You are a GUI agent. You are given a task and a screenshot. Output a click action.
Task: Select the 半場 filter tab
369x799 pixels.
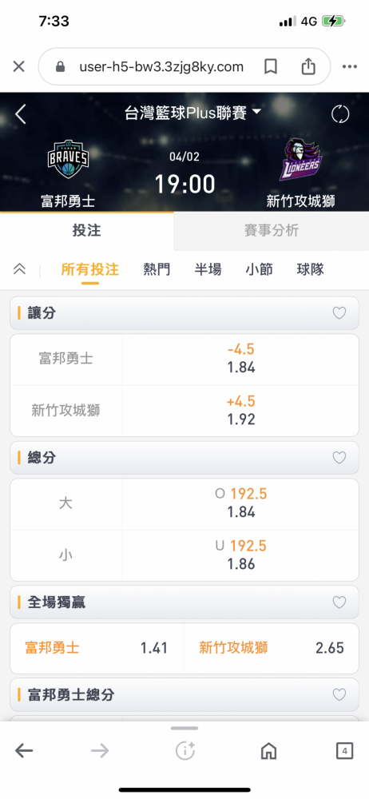click(x=208, y=269)
